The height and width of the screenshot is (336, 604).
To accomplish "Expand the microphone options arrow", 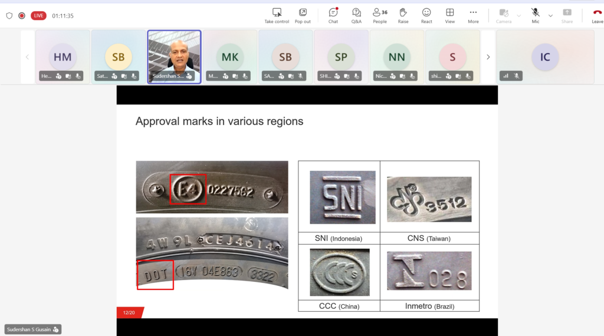I will pos(550,16).
